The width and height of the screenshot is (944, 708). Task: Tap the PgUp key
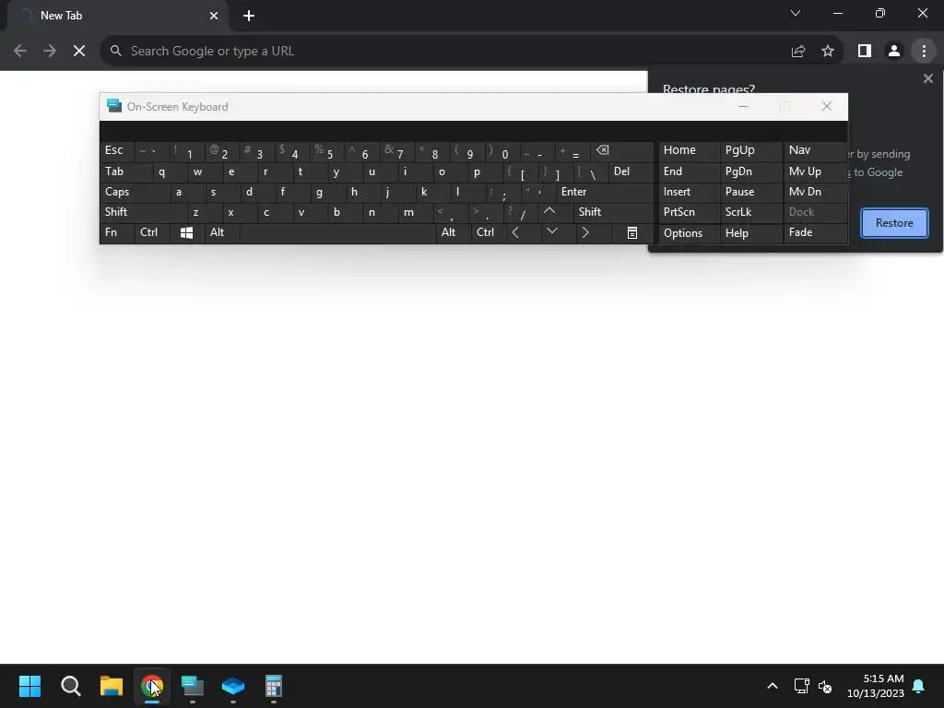point(750,150)
